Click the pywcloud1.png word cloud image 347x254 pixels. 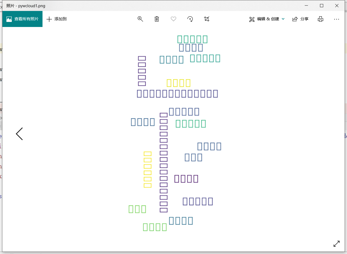(x=175, y=133)
